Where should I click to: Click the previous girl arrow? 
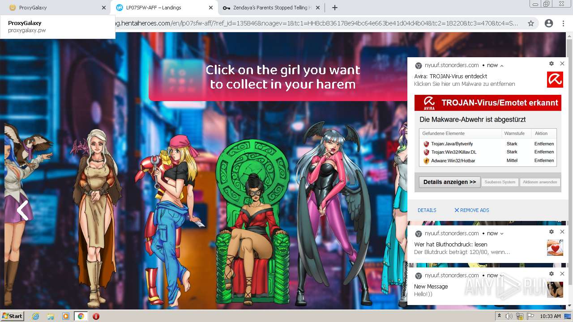click(x=22, y=210)
